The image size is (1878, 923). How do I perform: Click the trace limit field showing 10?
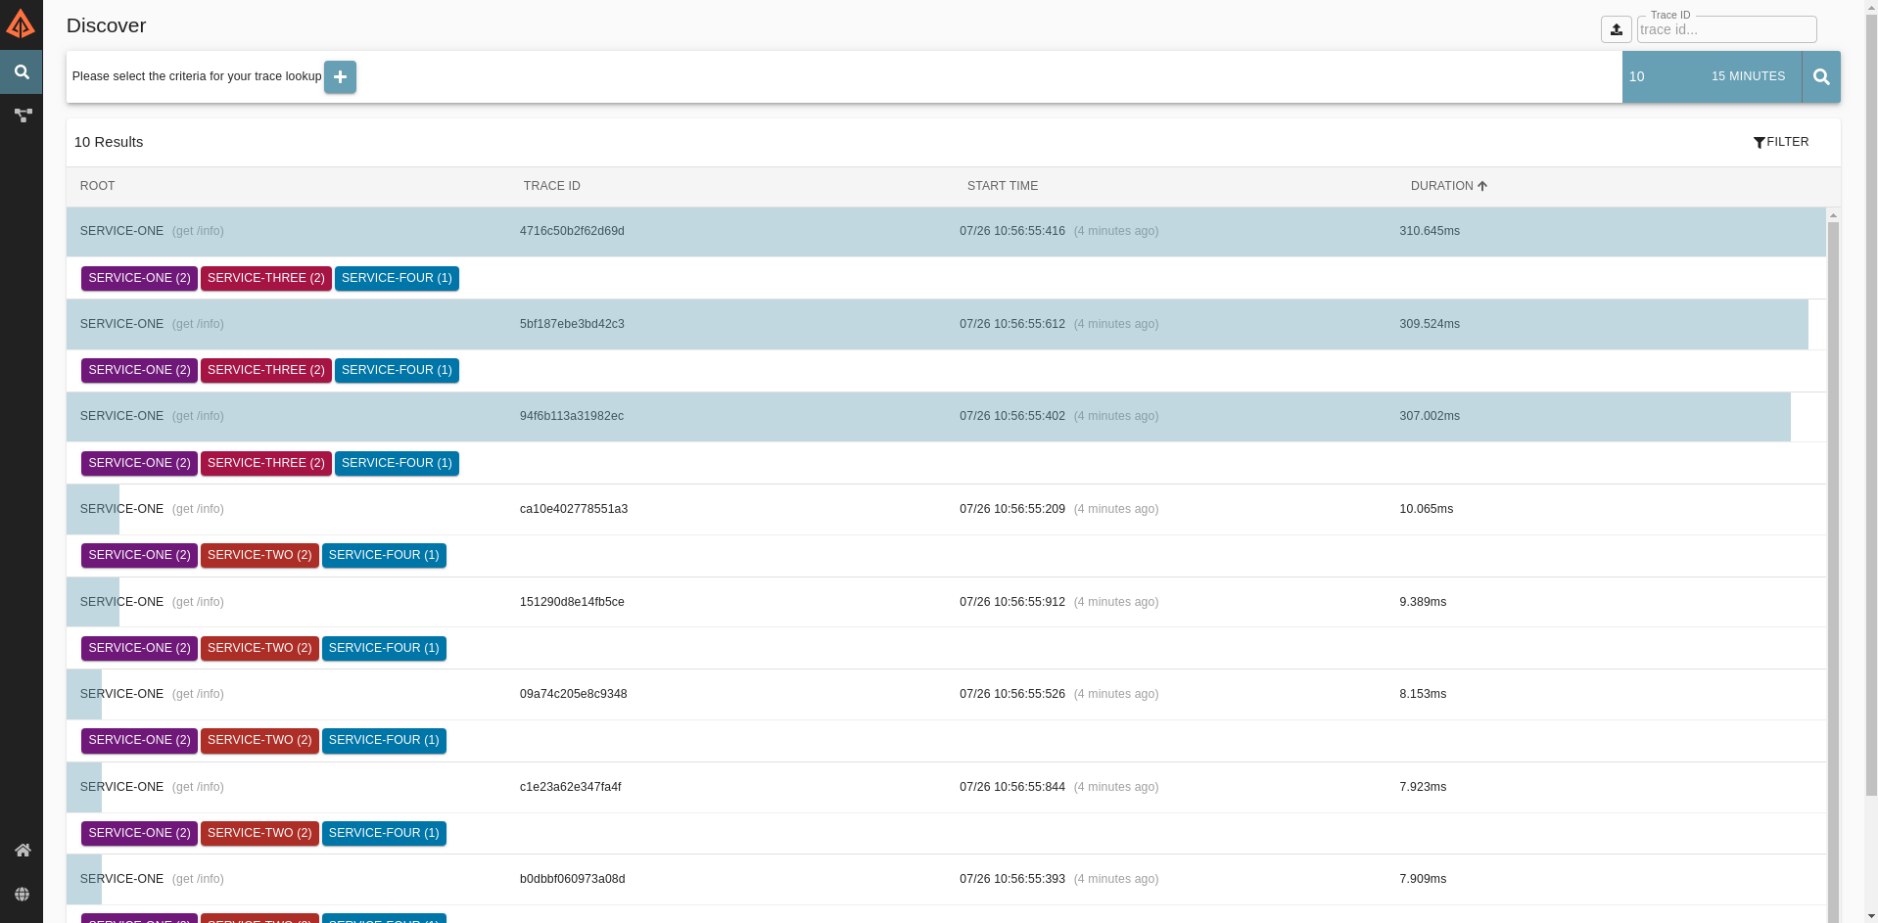point(1655,76)
